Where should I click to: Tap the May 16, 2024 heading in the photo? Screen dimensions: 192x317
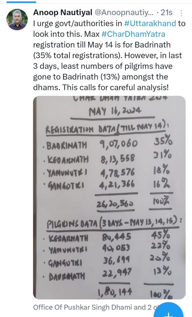[x=115, y=111]
